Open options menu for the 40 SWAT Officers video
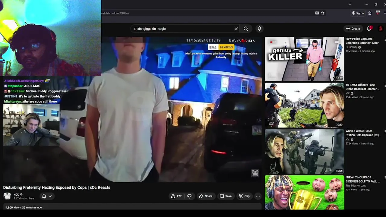386x217 pixels. (x=385, y=85)
